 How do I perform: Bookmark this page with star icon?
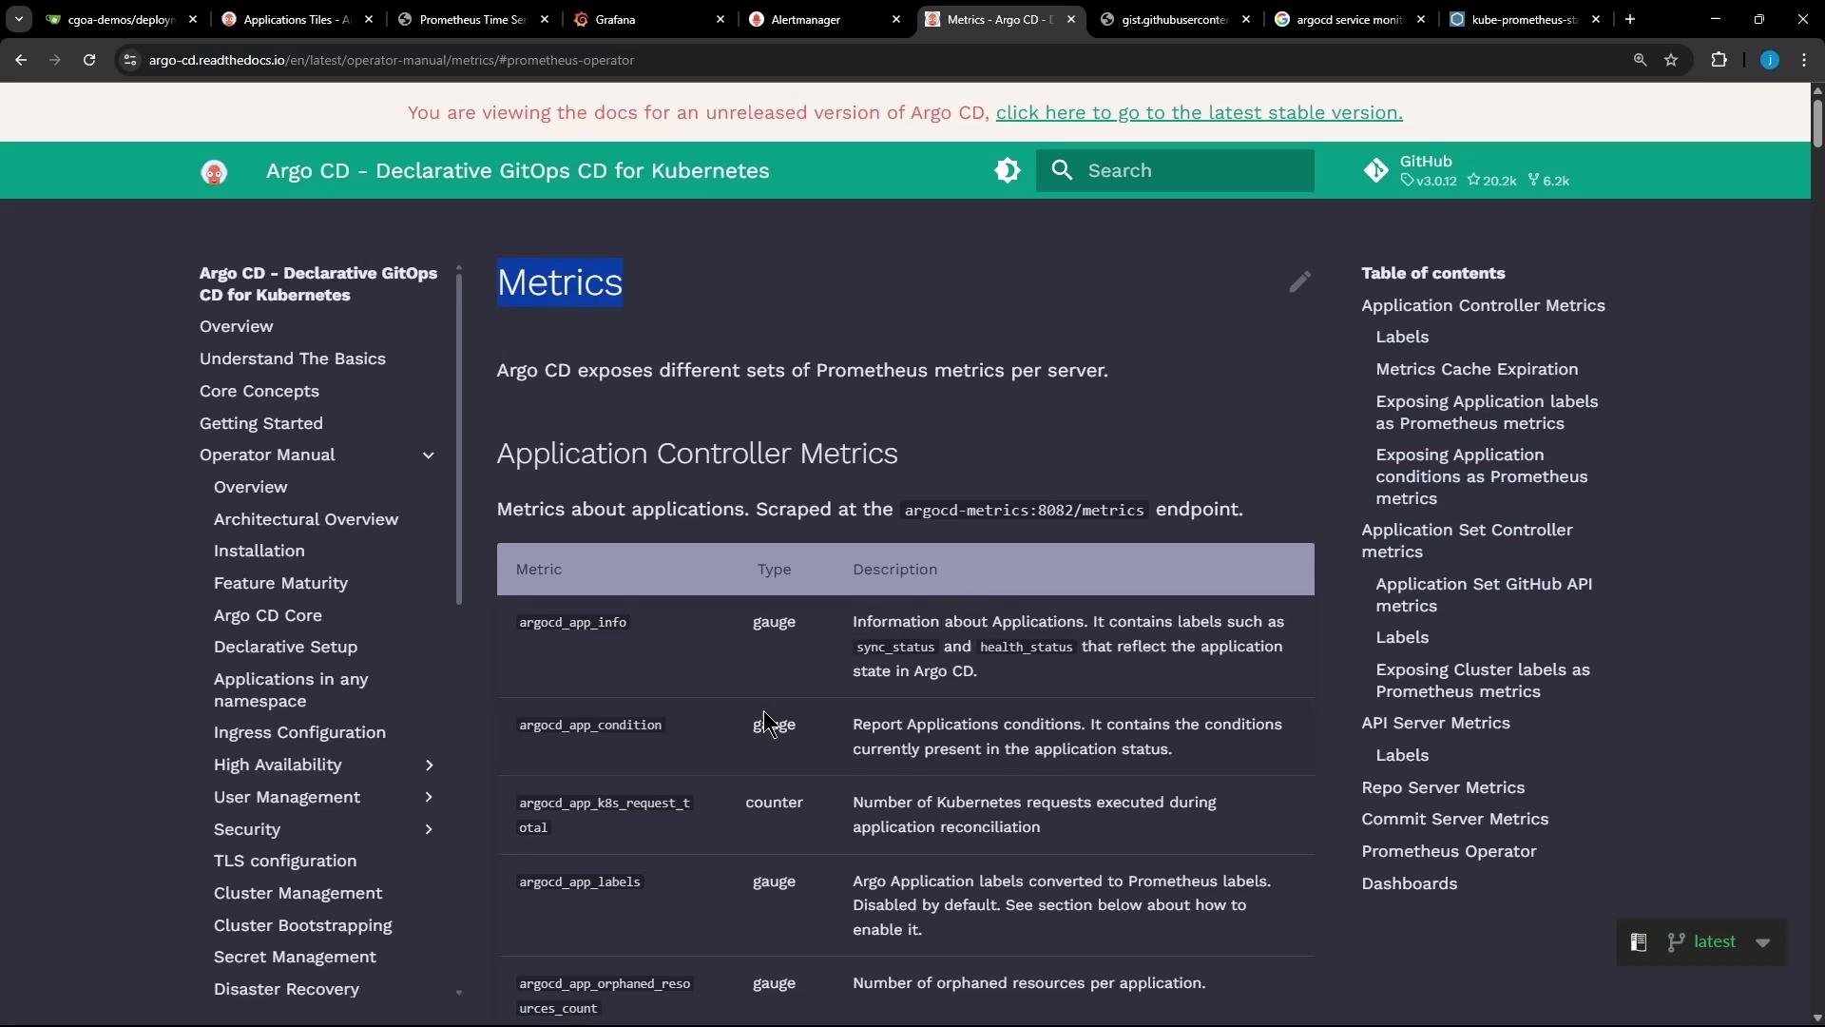pyautogui.click(x=1671, y=60)
